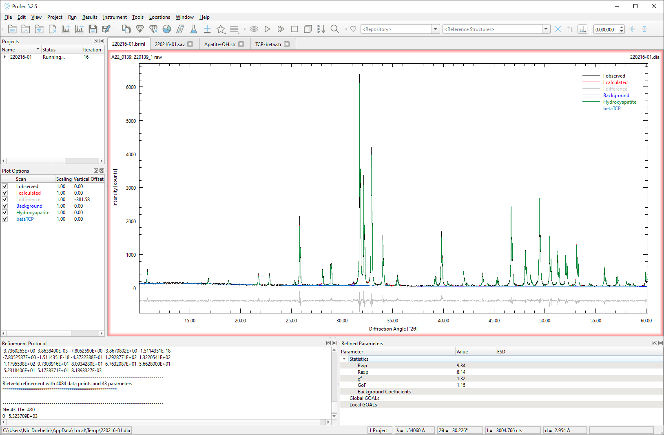Collapse the Statistics tree group

tap(344, 359)
